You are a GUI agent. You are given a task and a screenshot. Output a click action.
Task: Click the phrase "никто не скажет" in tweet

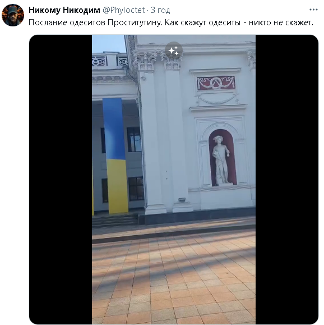(x=281, y=22)
